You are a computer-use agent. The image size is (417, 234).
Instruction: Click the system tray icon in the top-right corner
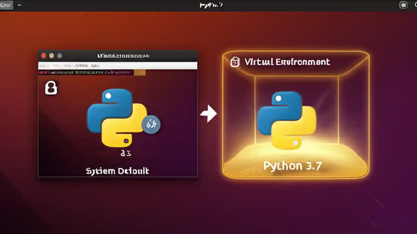pos(404,5)
